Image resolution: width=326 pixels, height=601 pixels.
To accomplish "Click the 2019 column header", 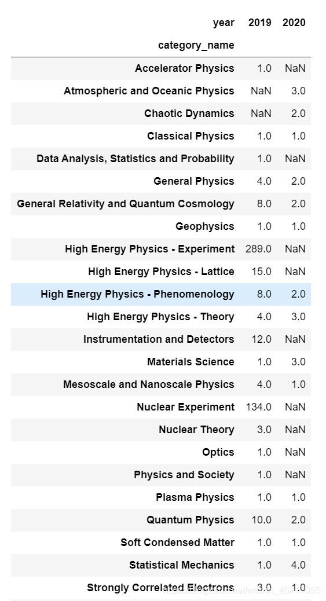I will click(x=259, y=23).
